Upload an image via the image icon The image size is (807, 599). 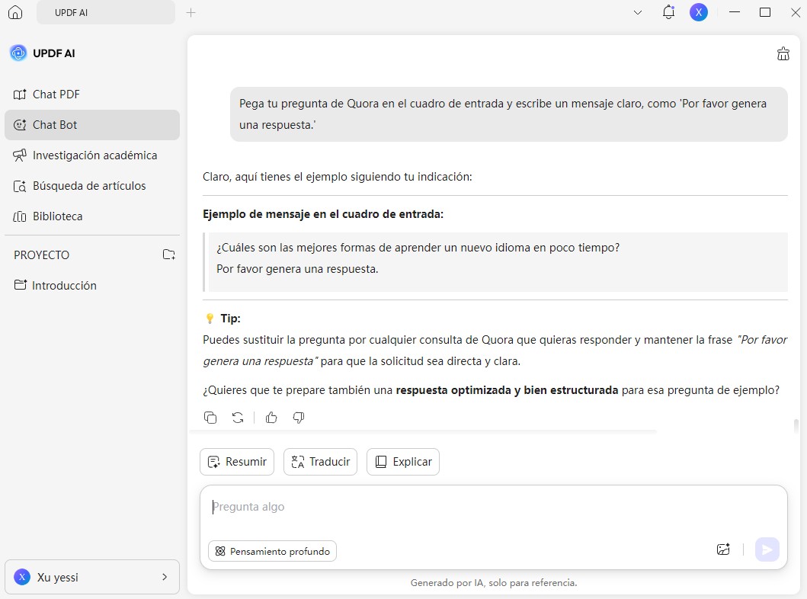[x=723, y=549]
